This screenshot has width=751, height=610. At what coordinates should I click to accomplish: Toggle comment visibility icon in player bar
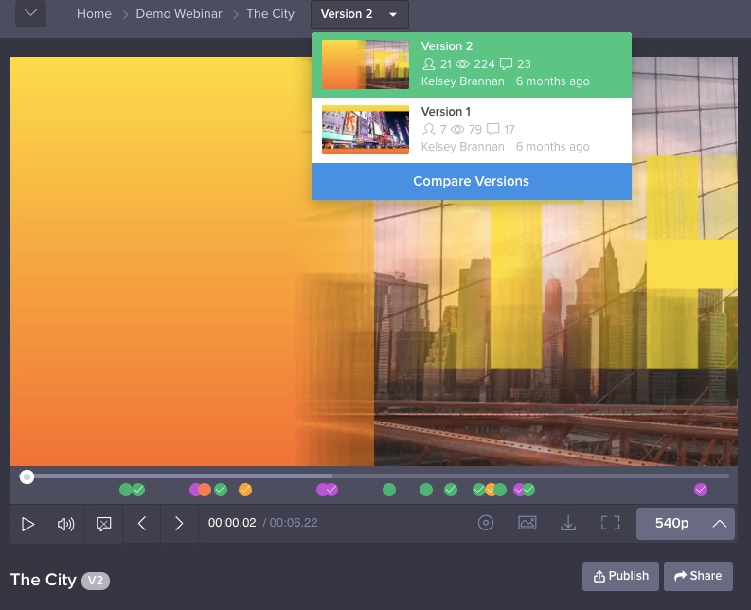click(103, 524)
